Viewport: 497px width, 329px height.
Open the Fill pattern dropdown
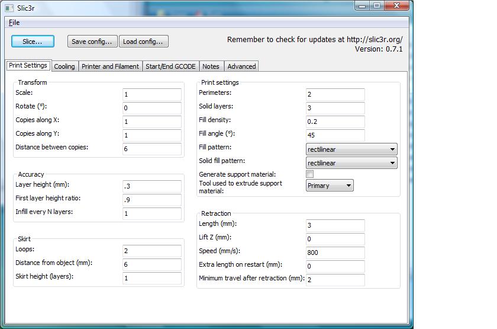(351, 149)
